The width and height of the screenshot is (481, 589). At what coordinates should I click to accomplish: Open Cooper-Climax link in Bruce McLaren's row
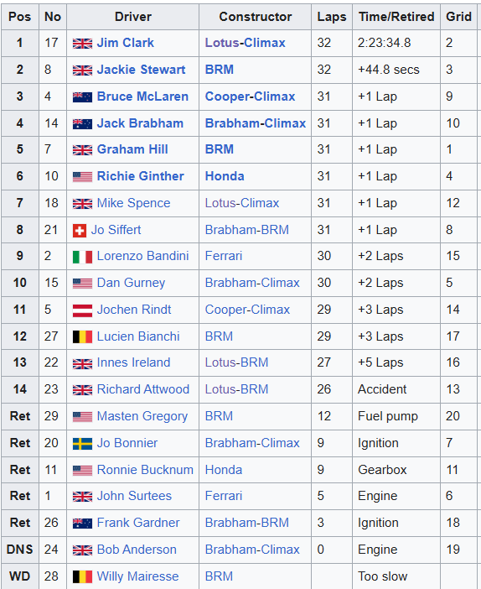click(x=250, y=96)
